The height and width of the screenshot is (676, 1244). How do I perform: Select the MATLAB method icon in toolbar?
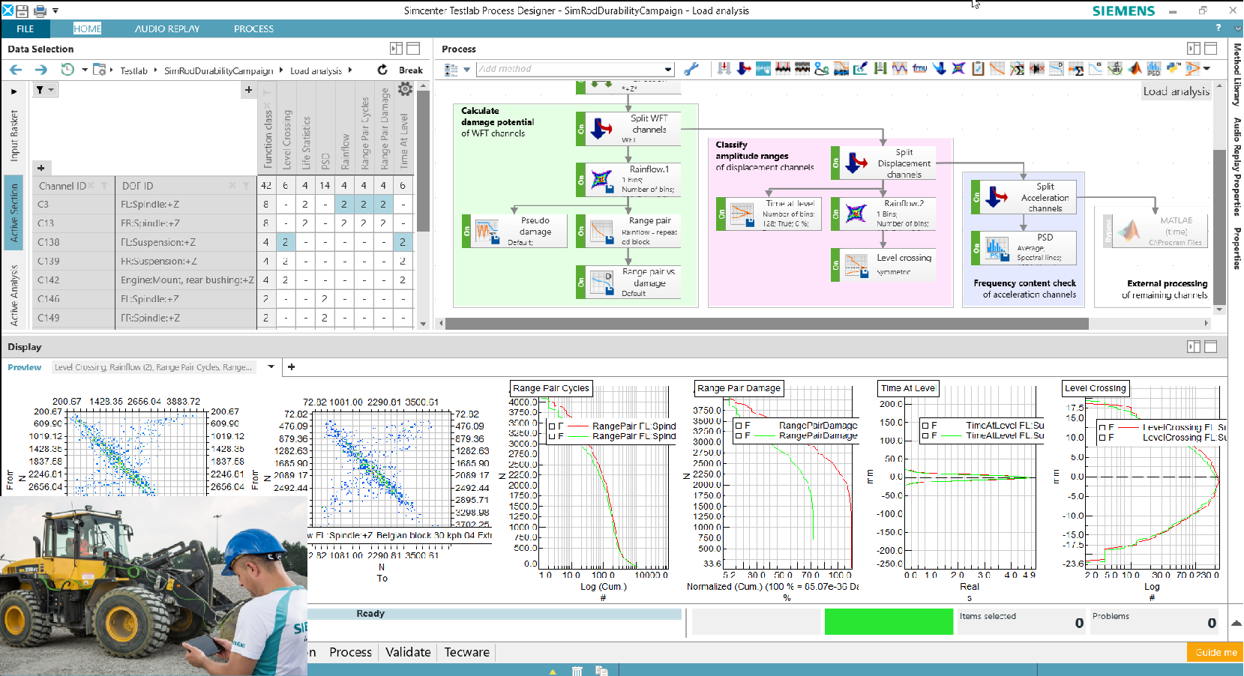tap(1135, 69)
